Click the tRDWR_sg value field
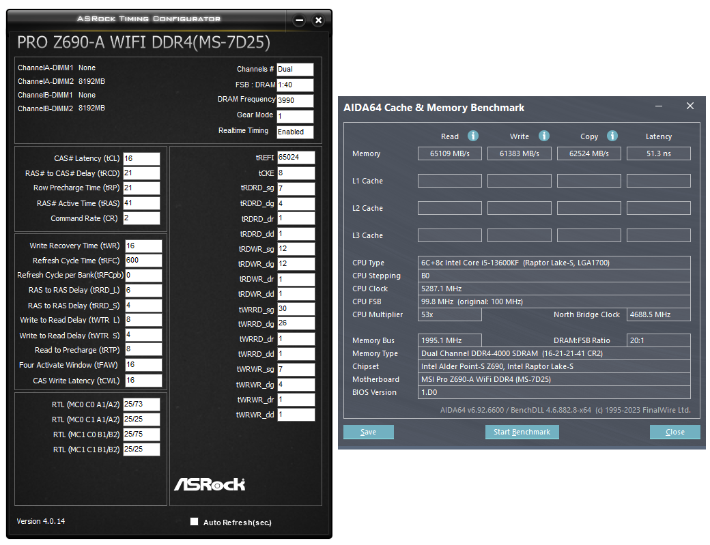Screen dimensions: 710x545 click(296, 249)
